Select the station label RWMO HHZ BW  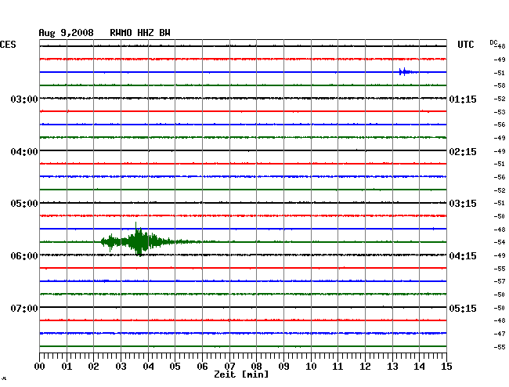click(x=140, y=33)
